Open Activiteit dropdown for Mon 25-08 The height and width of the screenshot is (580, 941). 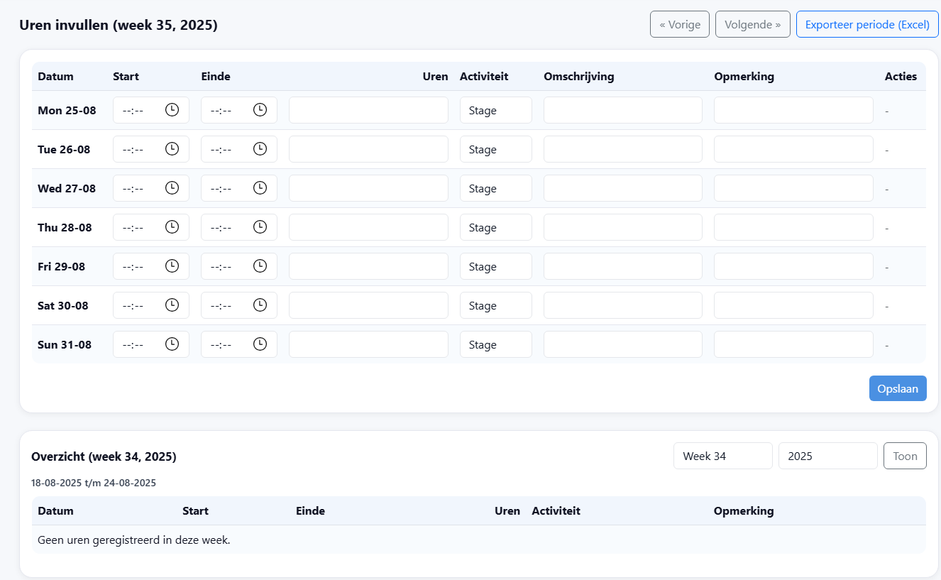point(495,111)
